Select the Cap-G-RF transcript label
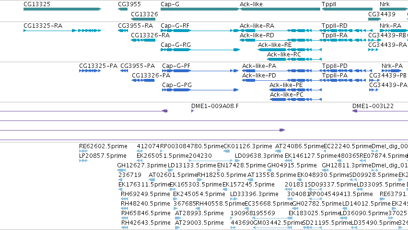408x230 pixels. [x=175, y=26]
